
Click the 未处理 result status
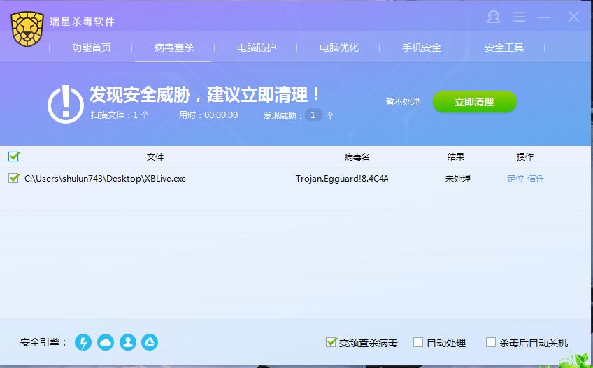click(x=457, y=178)
